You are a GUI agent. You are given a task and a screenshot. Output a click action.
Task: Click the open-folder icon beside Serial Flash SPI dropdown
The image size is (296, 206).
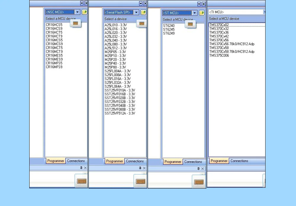[143, 12]
